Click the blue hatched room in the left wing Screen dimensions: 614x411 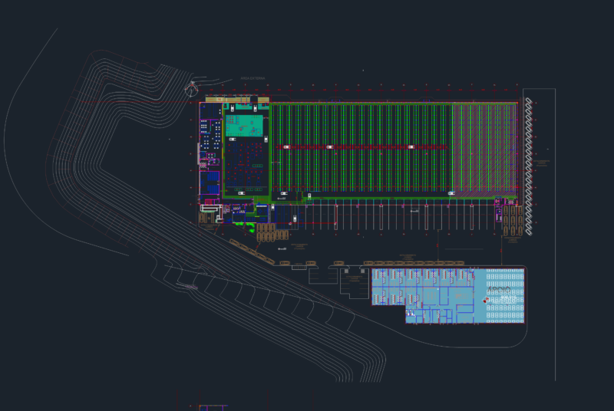[210, 182]
